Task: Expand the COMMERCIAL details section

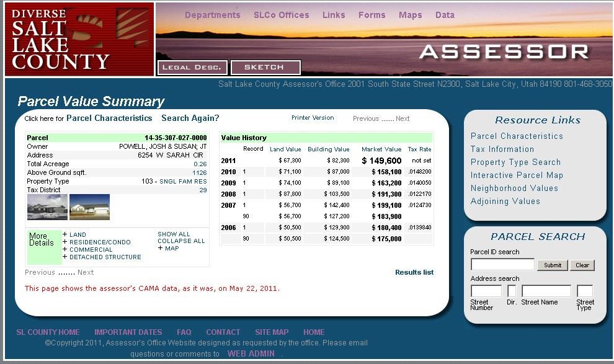Action: (x=91, y=250)
